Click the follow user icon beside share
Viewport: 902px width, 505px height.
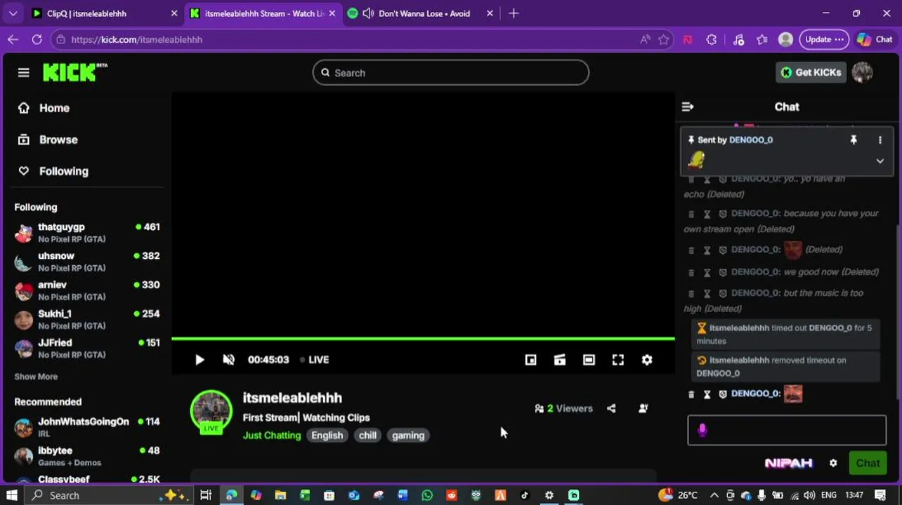(x=643, y=408)
